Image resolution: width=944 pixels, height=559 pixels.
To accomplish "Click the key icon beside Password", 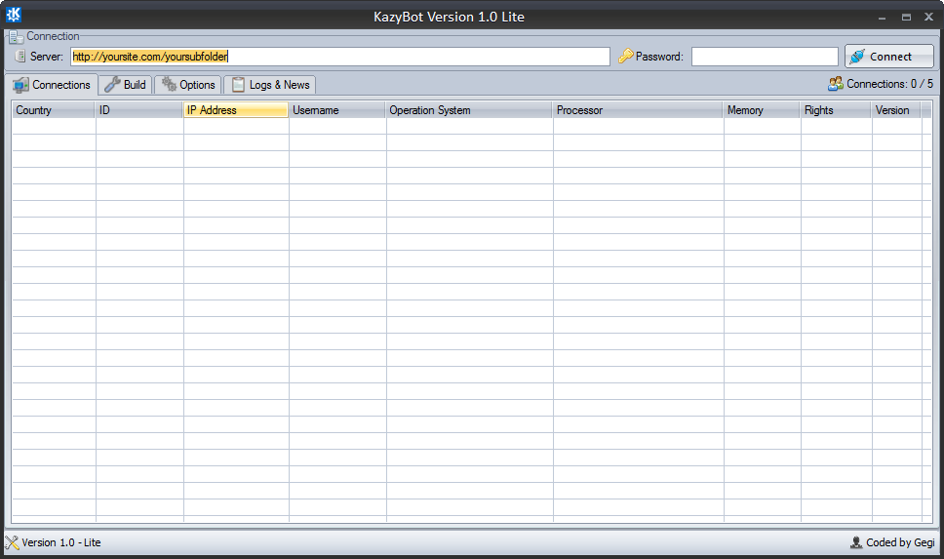I will pyautogui.click(x=625, y=57).
